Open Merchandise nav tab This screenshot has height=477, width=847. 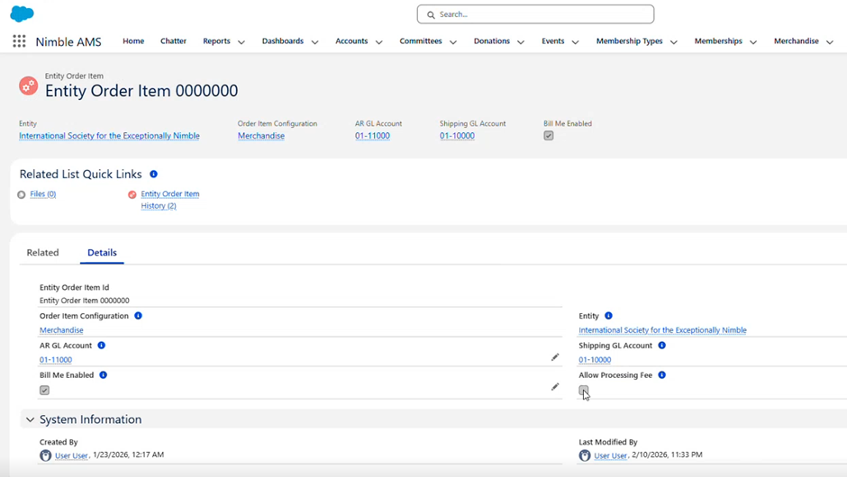797,41
